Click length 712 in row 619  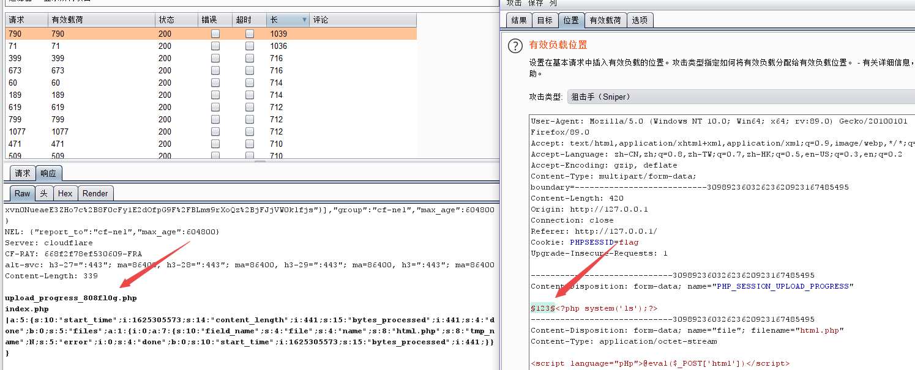(277, 107)
